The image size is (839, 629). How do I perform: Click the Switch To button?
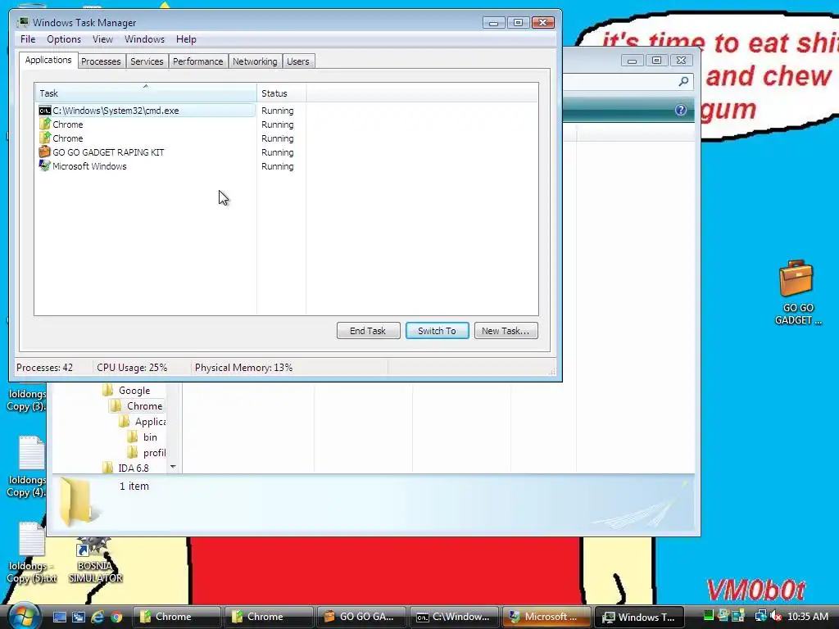pos(438,331)
